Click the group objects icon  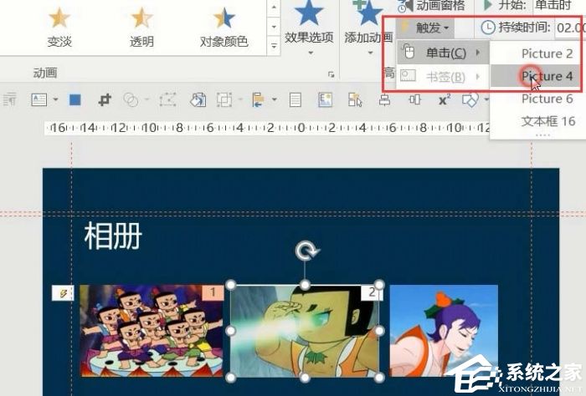[224, 100]
